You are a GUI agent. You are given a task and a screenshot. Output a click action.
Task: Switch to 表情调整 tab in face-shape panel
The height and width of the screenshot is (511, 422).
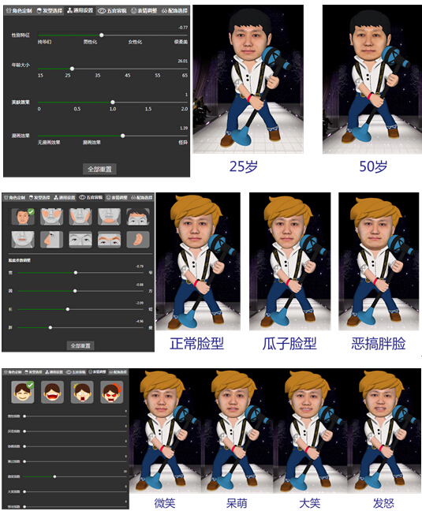[117, 197]
